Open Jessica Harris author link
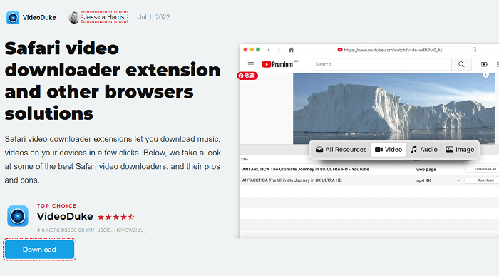499x276 pixels. (104, 17)
